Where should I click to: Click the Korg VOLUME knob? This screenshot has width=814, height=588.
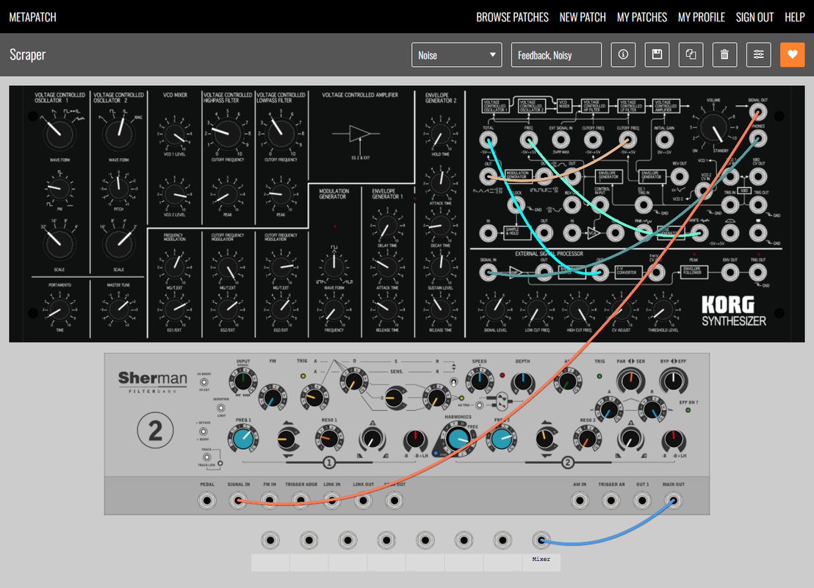tap(713, 126)
